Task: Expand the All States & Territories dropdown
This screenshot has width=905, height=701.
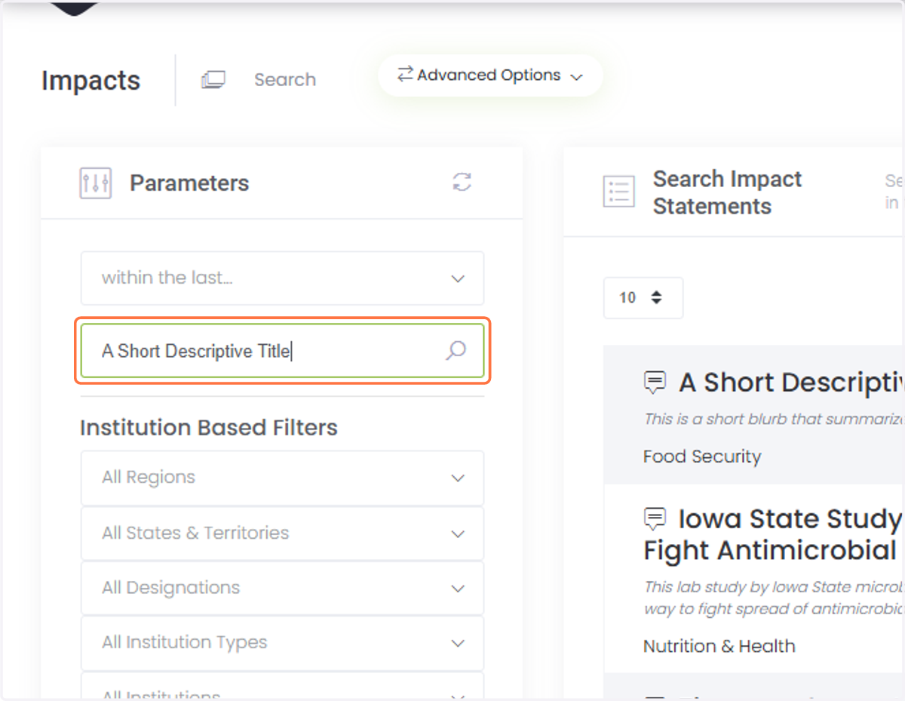Action: 282,533
